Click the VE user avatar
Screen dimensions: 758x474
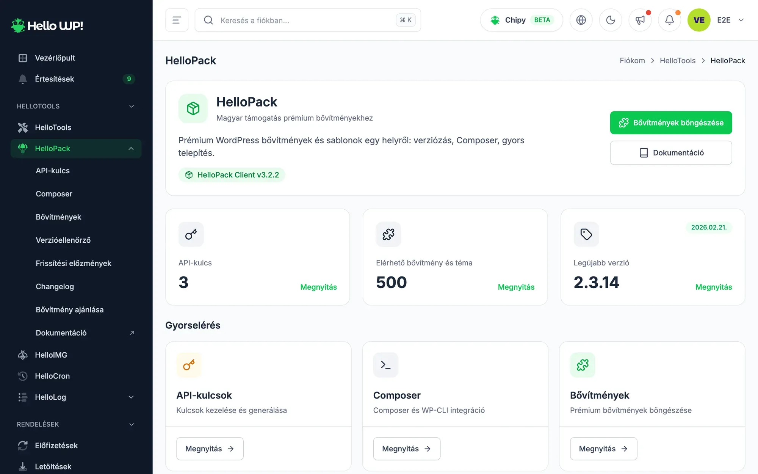tap(699, 20)
